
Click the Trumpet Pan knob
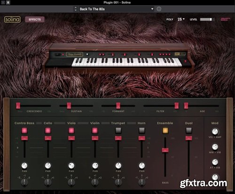118,165
